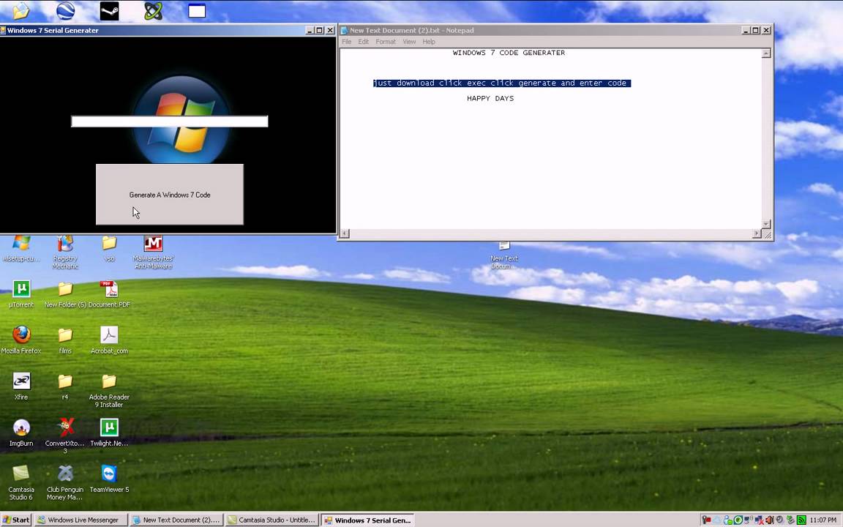Open the View menu in Notepad

(x=409, y=42)
